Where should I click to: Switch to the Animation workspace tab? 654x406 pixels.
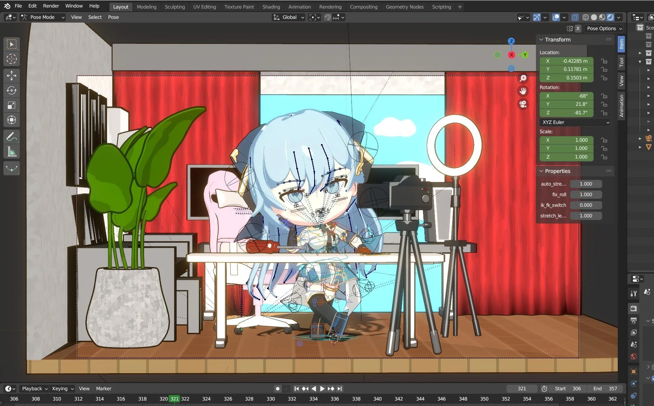(x=299, y=7)
